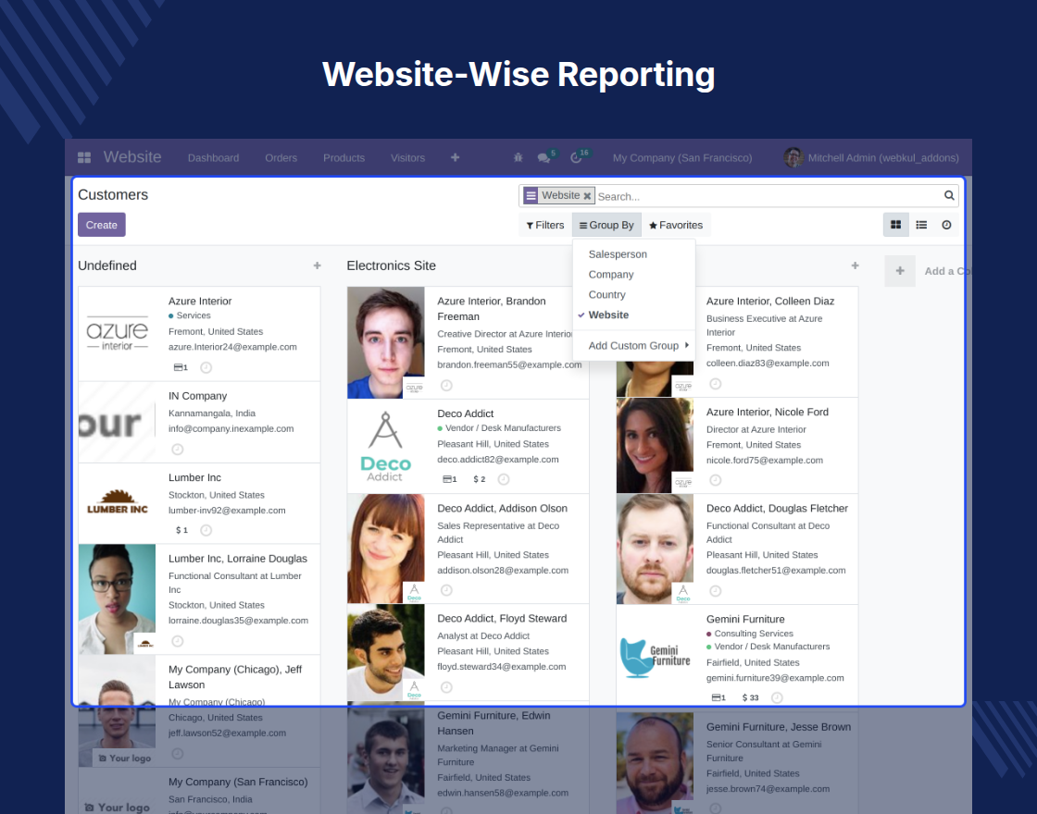Click plus icon at top of third column
The image size is (1037, 814).
click(856, 265)
